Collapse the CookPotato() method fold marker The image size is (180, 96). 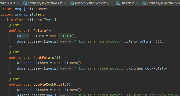(x=0, y=57)
